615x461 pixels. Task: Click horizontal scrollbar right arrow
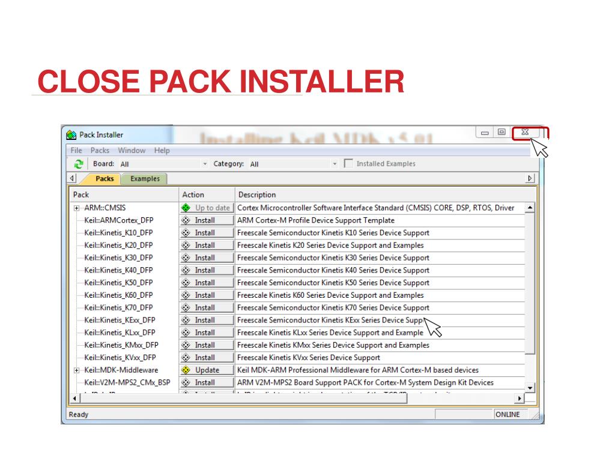tap(520, 399)
